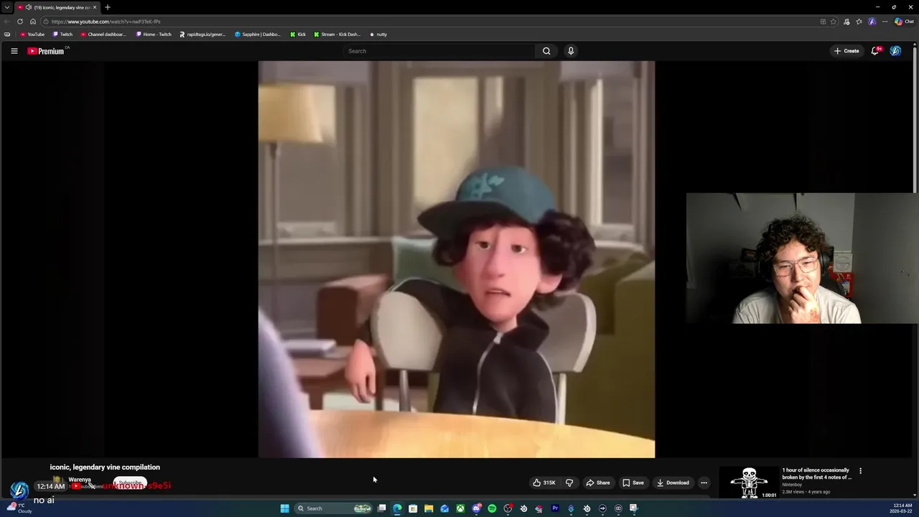Image resolution: width=919 pixels, height=517 pixels.
Task: Open File Explorer from the taskbar
Action: [429, 508]
